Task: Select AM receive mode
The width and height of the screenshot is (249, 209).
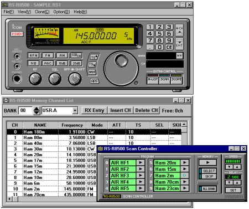Action: tap(62, 55)
